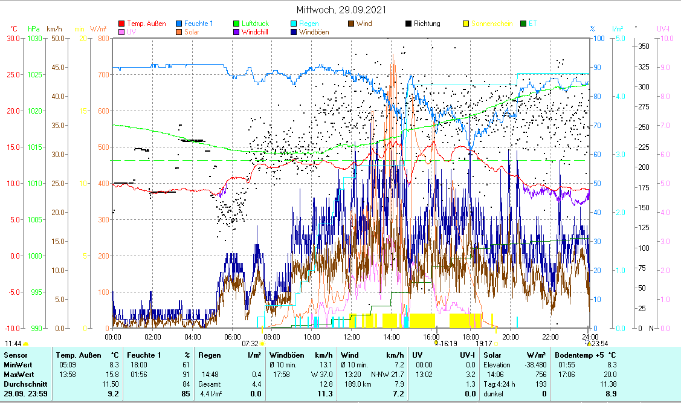Click the chart title Mittwoch, 29.09.2021
Screen dimensions: 681x403
[341, 10]
